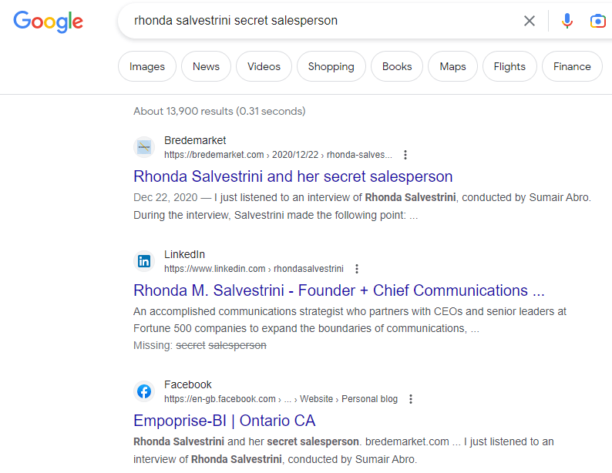Click the Facebook result favicon
This screenshot has width=612, height=473.
click(x=144, y=391)
